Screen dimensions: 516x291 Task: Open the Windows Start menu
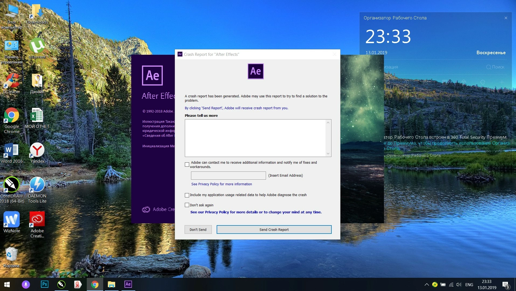(x=7, y=284)
